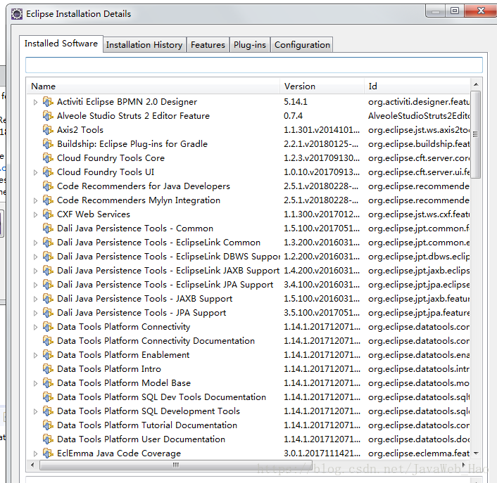Click the org.eclipse.buildship.feat id cell
This screenshot has height=483, width=497.
(419, 144)
